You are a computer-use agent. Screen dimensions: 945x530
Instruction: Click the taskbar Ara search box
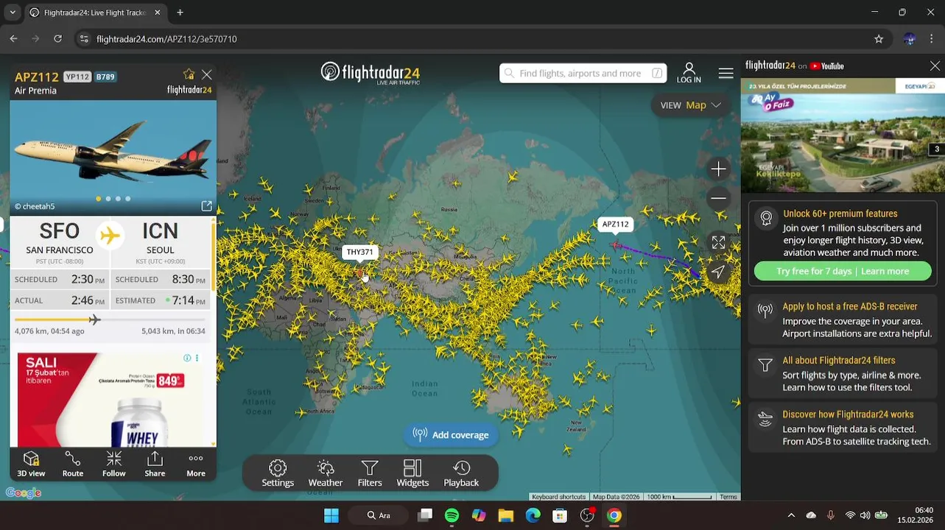coord(379,515)
